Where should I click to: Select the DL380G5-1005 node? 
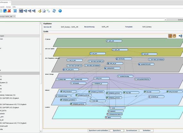[x=80, y=79]
